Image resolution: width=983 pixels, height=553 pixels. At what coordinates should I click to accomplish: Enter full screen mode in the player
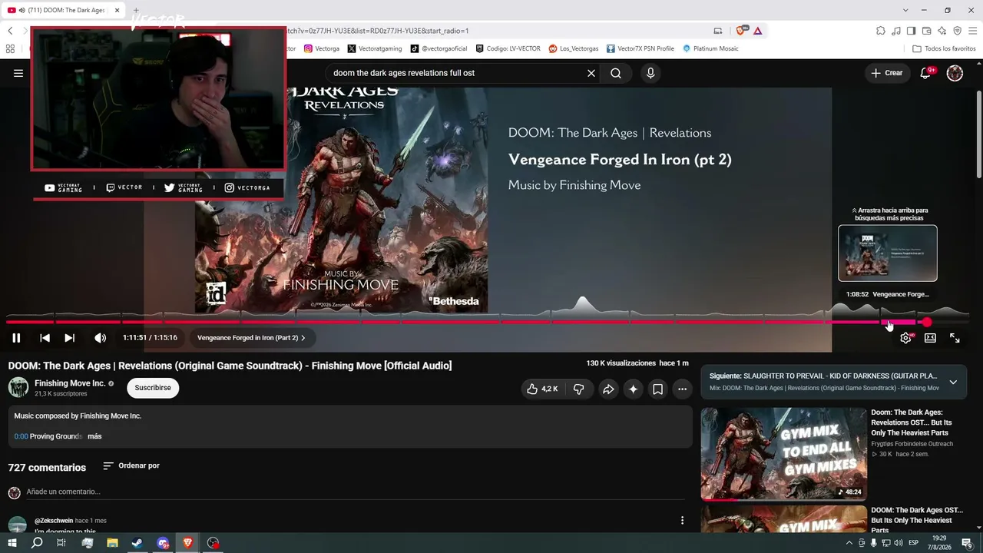[x=955, y=338]
